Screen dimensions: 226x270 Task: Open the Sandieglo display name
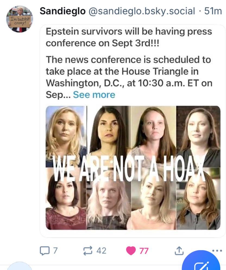click(x=62, y=11)
